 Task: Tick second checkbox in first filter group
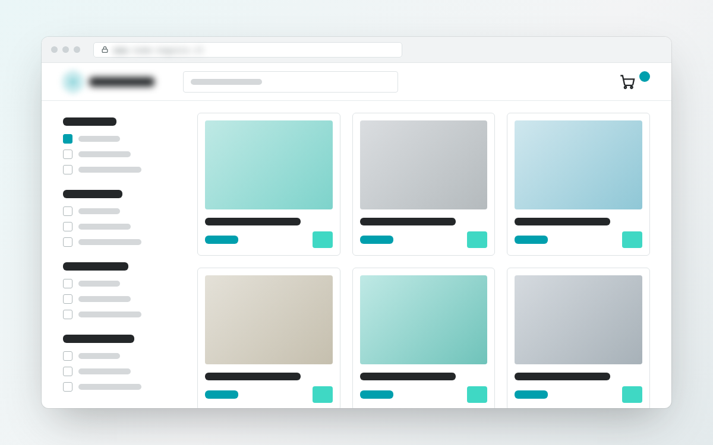click(x=68, y=154)
